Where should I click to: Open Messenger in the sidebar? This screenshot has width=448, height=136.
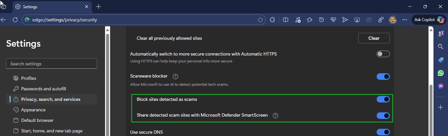(440, 86)
